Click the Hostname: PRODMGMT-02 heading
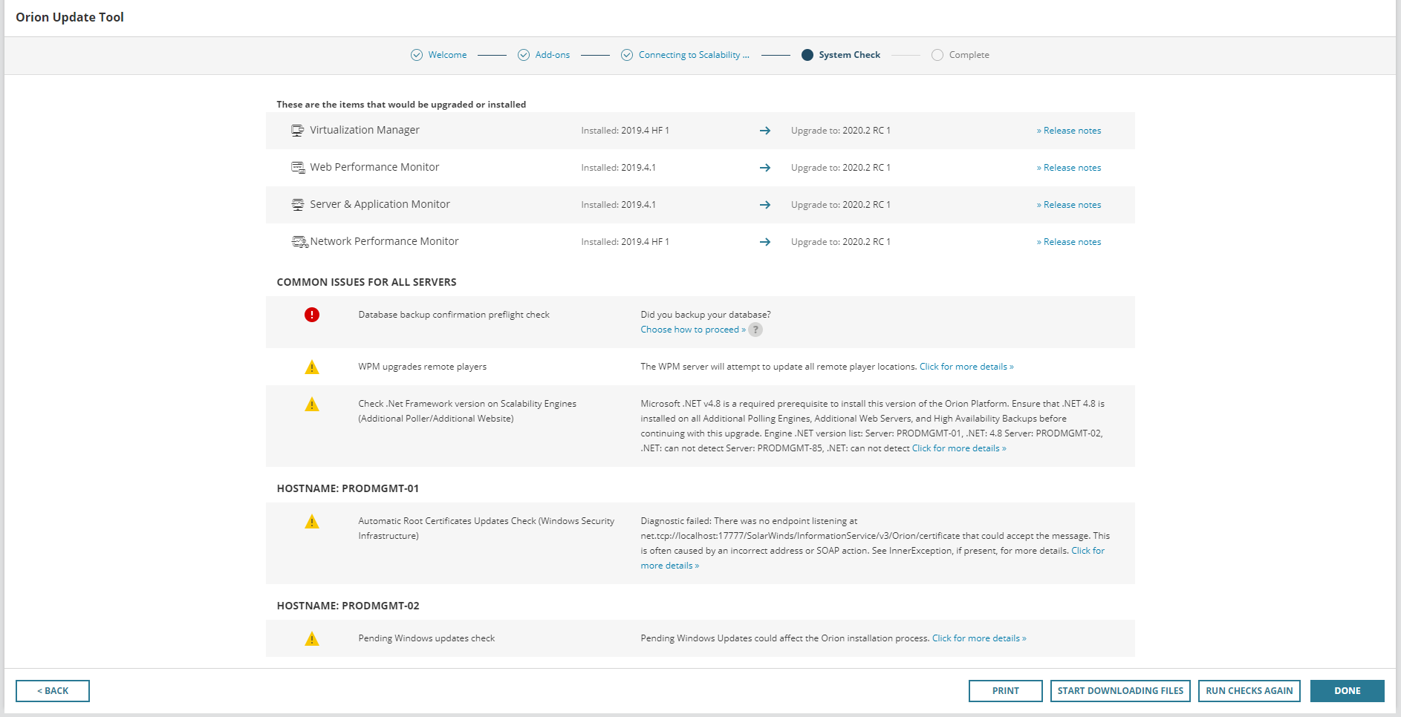The image size is (1401, 717). click(x=348, y=606)
